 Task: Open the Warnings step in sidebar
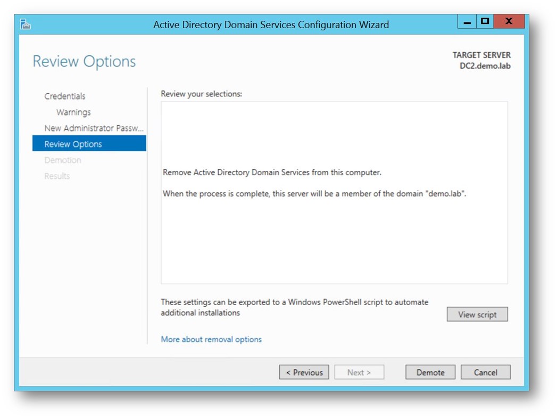pos(73,112)
